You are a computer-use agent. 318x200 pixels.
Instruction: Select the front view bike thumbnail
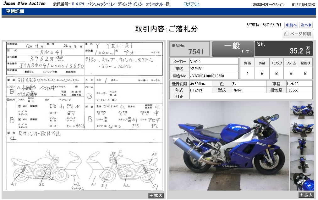[x=302, y=146]
